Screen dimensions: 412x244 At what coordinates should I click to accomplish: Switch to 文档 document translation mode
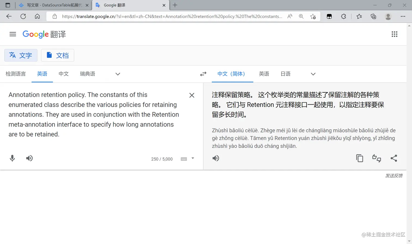pos(57,55)
